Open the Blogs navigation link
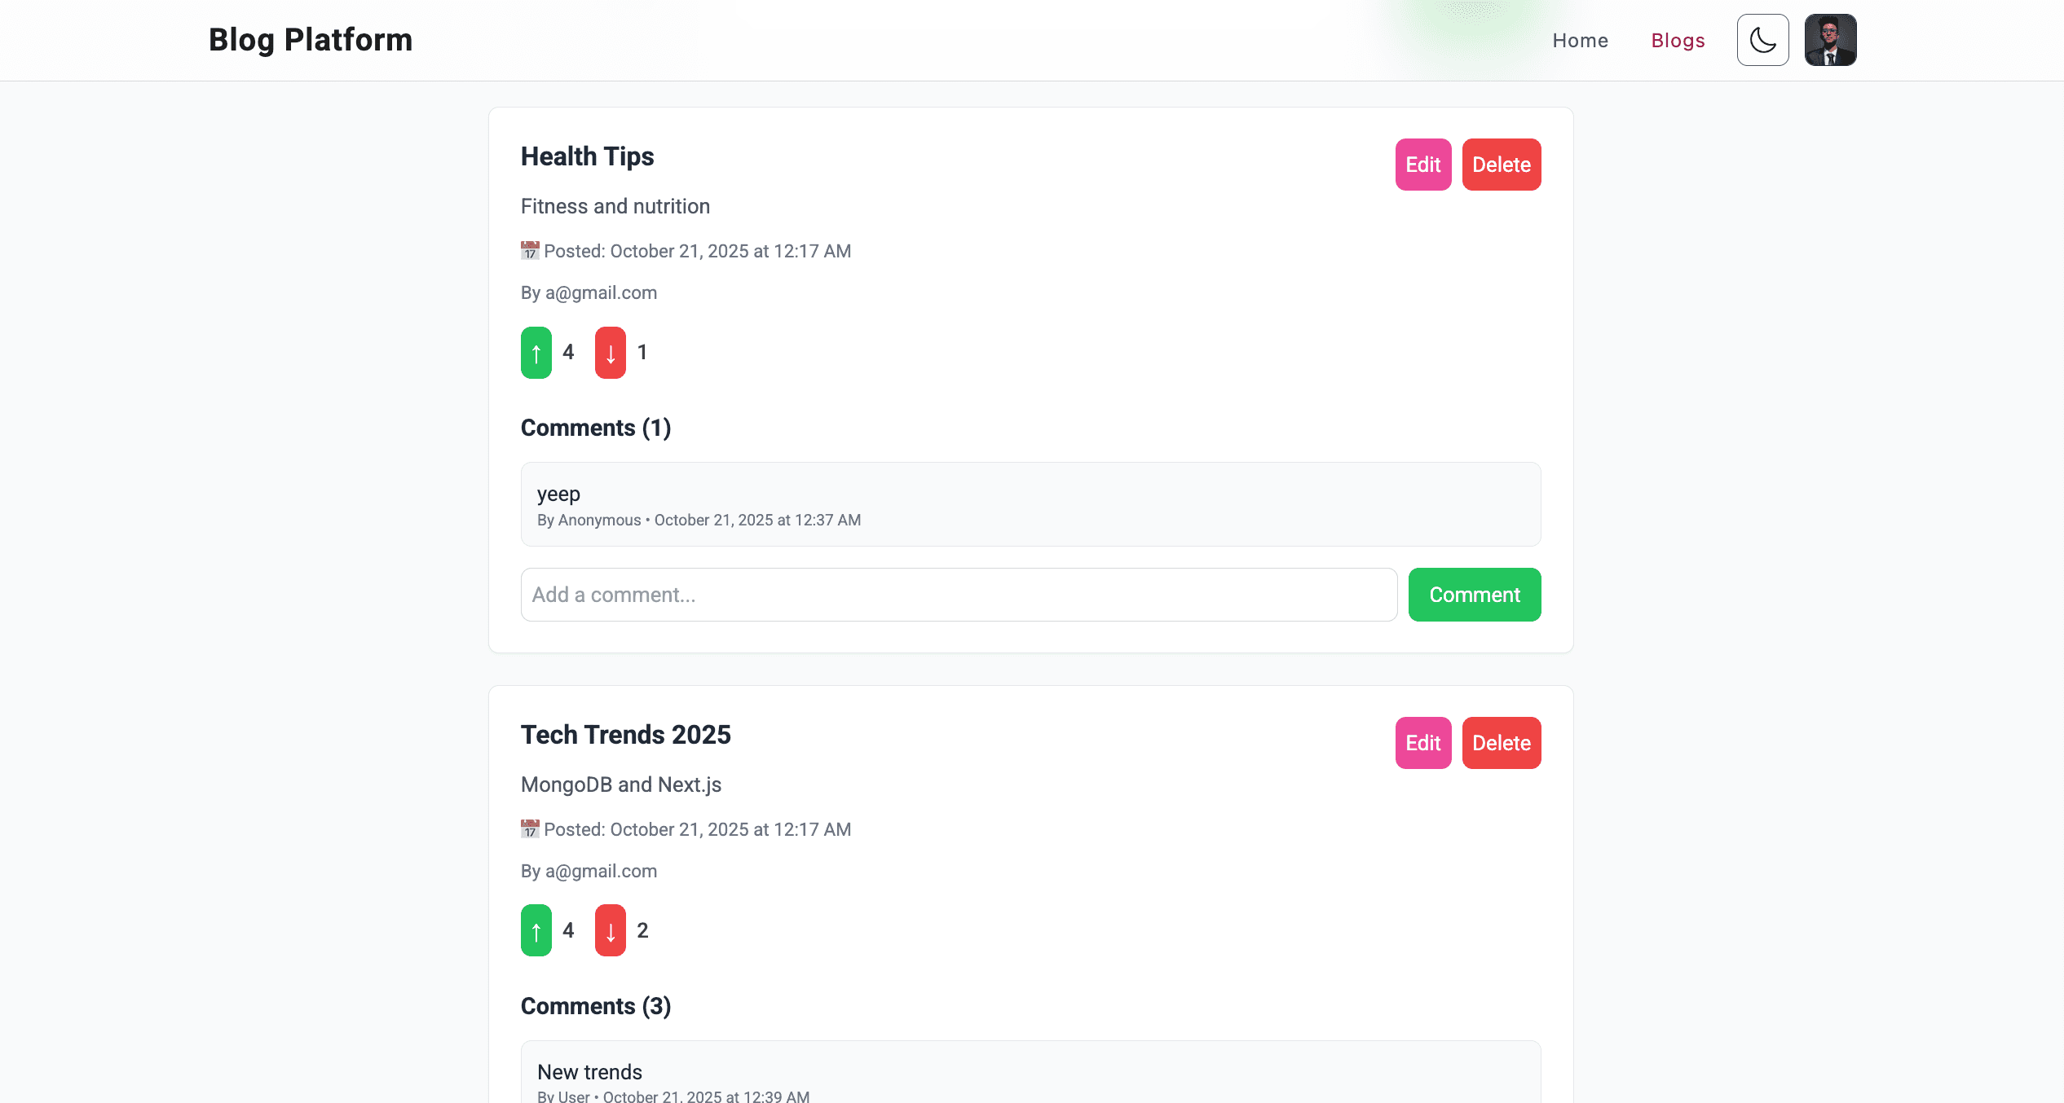2064x1103 pixels. tap(1678, 41)
